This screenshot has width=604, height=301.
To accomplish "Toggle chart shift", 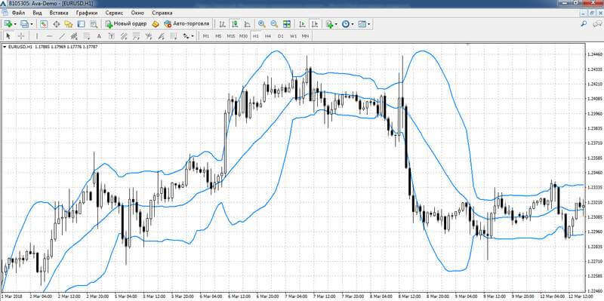I will [x=315, y=24].
